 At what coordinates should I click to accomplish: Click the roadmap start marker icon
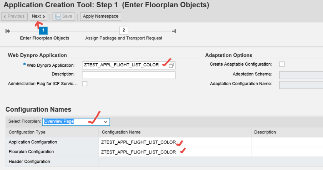[8, 31]
